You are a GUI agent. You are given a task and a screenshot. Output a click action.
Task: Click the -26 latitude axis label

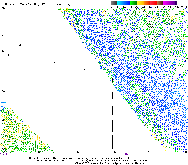coord(2,91)
